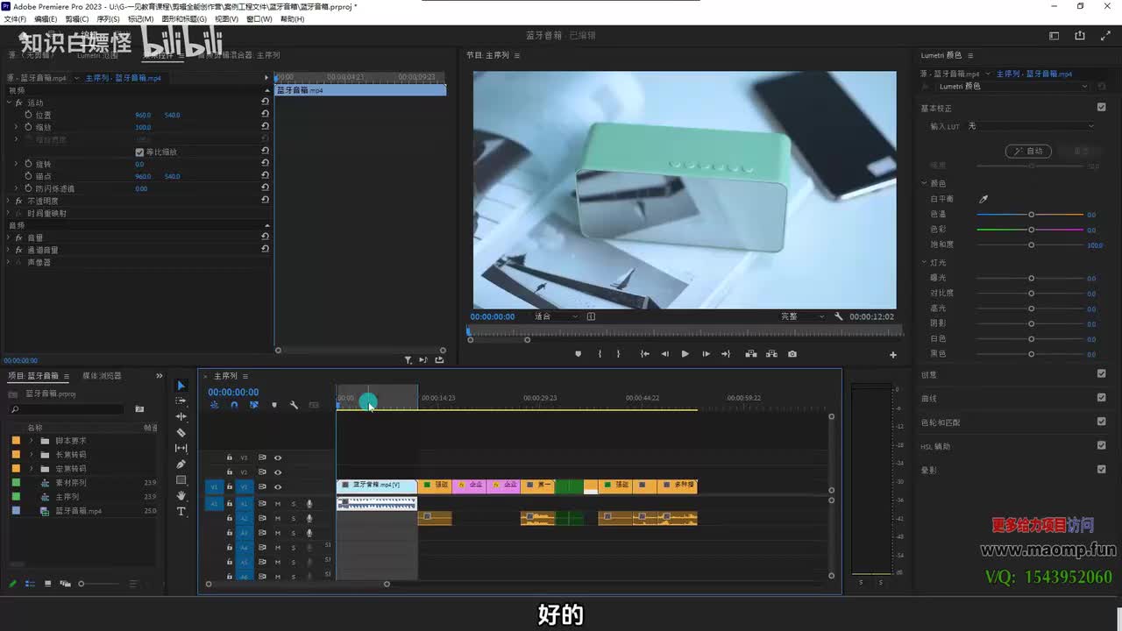Image resolution: width=1122 pixels, height=631 pixels.
Task: Click the 饱和度 saturation slider handle
Action: (x=1031, y=245)
